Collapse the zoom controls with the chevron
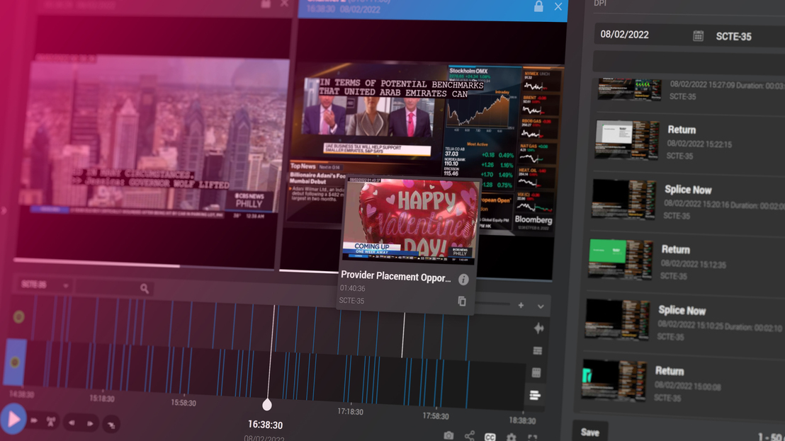The image size is (785, 441). click(x=540, y=306)
